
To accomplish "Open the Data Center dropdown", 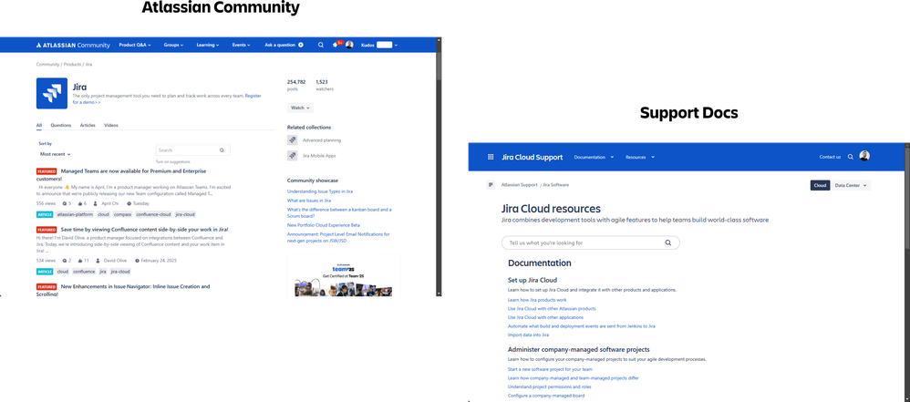I will pyautogui.click(x=851, y=185).
